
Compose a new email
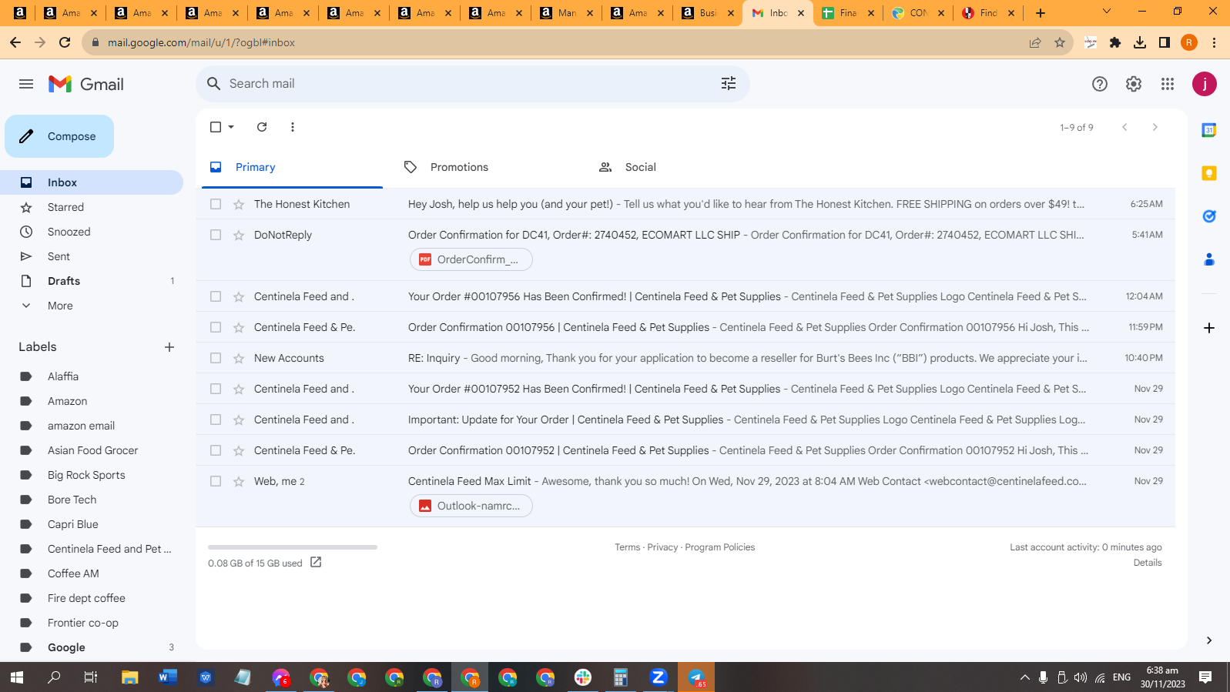(x=59, y=136)
